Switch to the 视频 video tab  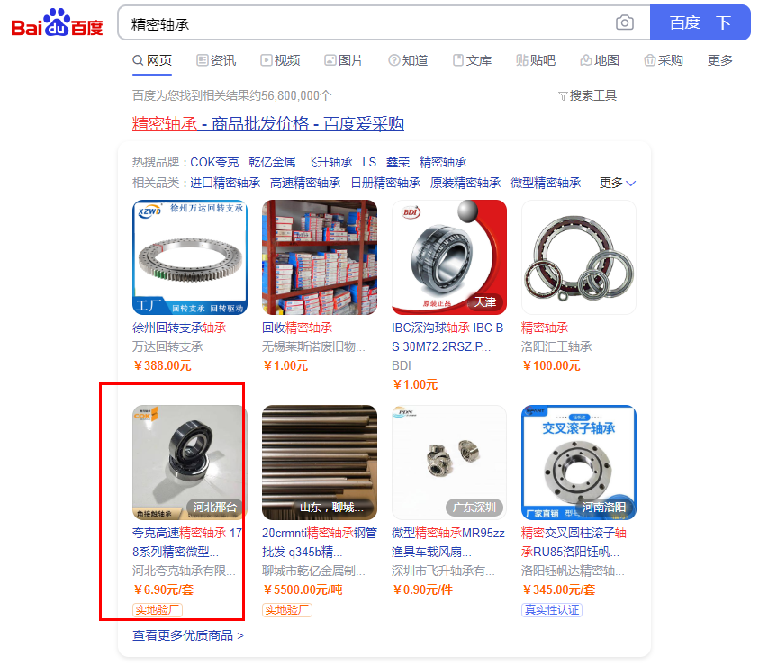(280, 60)
